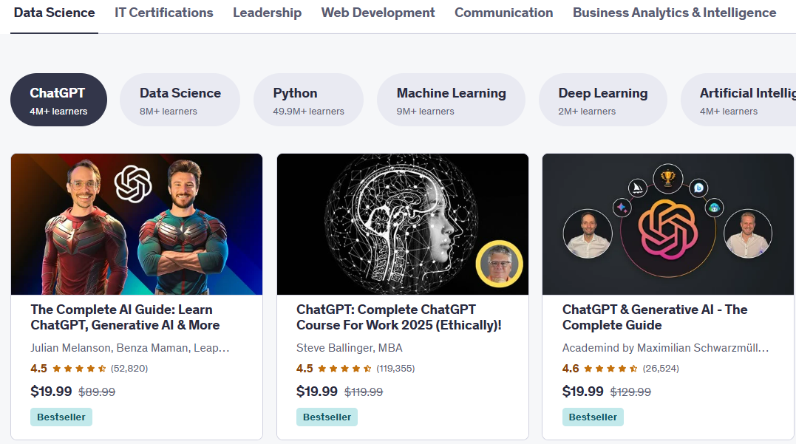Click the Generative AI Guide course thumbnail

(x=667, y=224)
